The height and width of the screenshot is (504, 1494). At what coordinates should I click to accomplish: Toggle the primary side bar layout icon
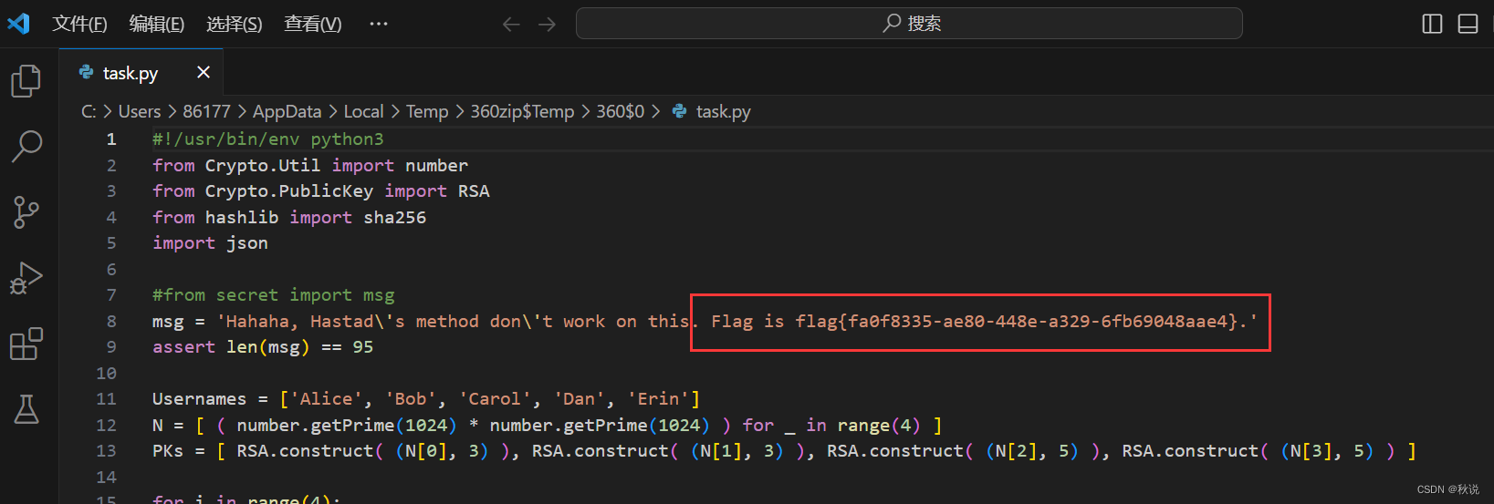1433,25
